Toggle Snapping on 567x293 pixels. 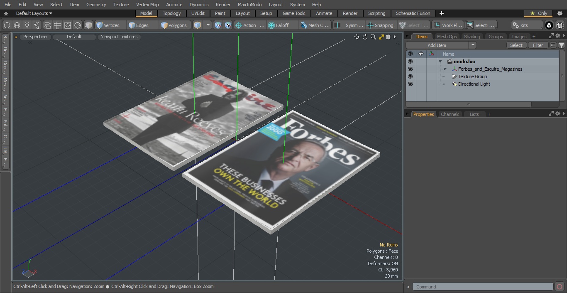coord(380,25)
